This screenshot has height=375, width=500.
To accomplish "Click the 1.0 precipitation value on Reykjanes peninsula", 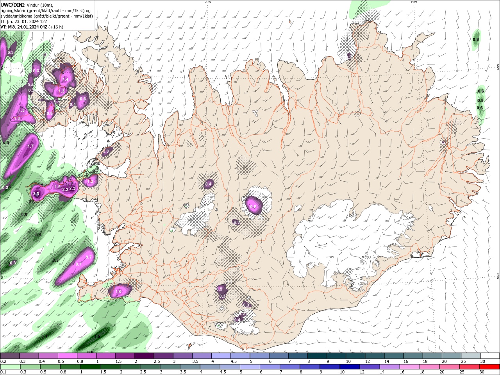I will [118, 292].
